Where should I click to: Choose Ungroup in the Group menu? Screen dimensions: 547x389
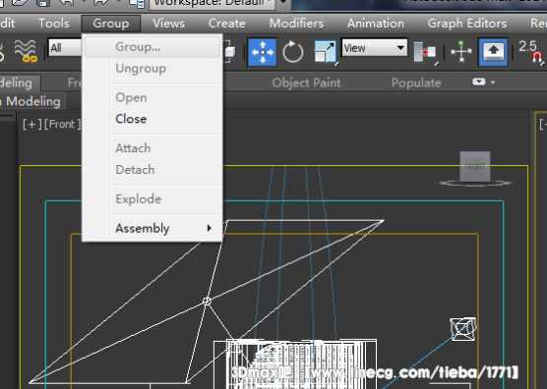click(152, 68)
